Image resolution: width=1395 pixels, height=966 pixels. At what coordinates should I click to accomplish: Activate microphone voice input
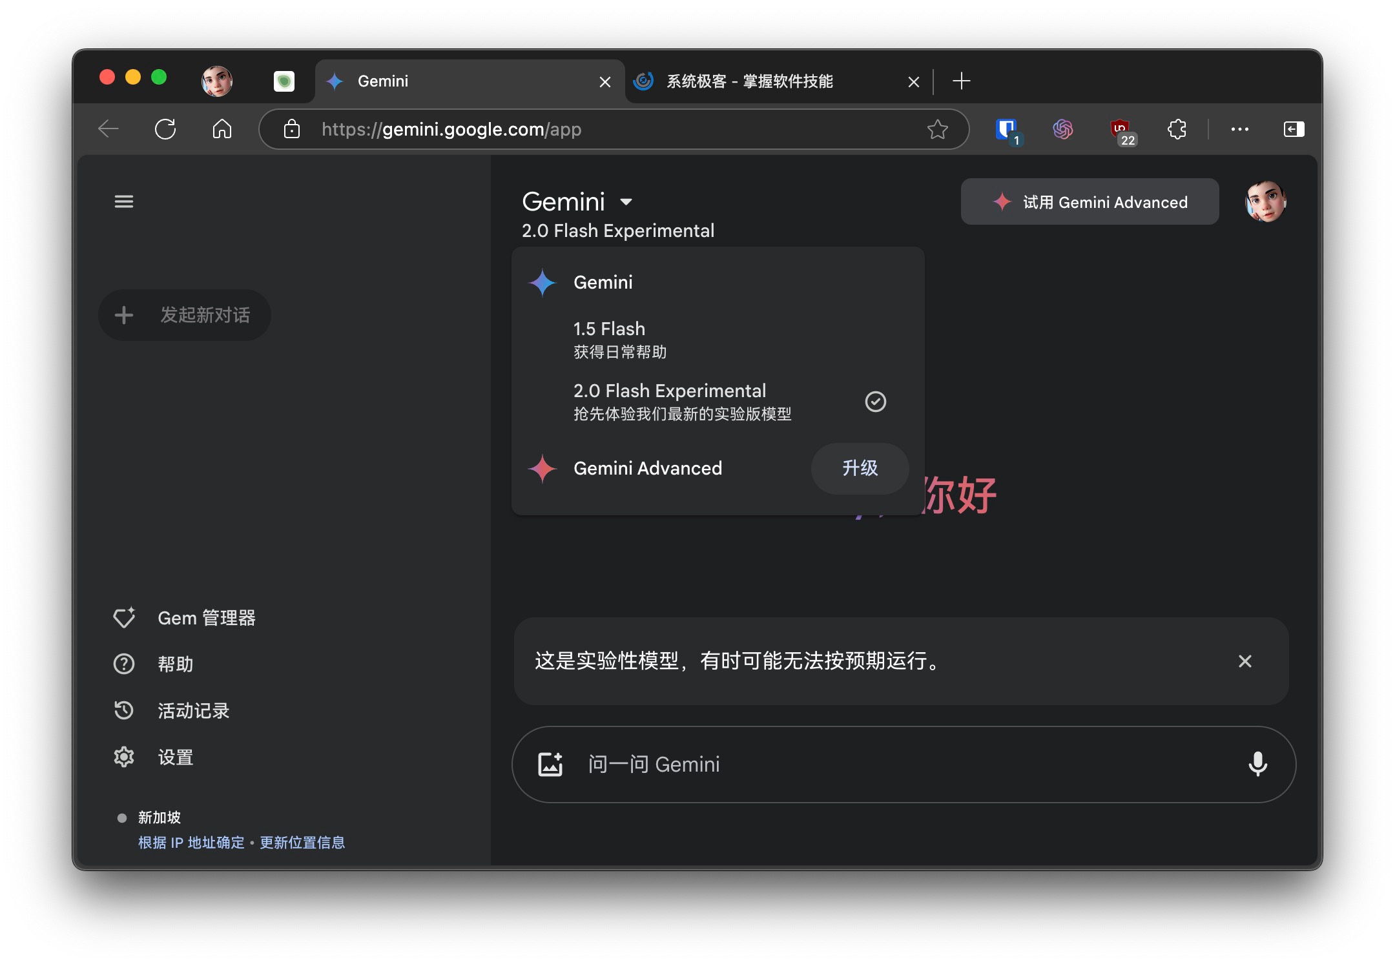[1257, 764]
